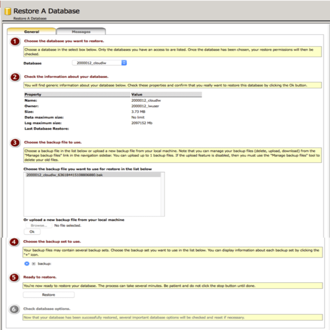This screenshot has height=330, width=330.
Task: Select the backup set radio button
Action: click(27, 264)
